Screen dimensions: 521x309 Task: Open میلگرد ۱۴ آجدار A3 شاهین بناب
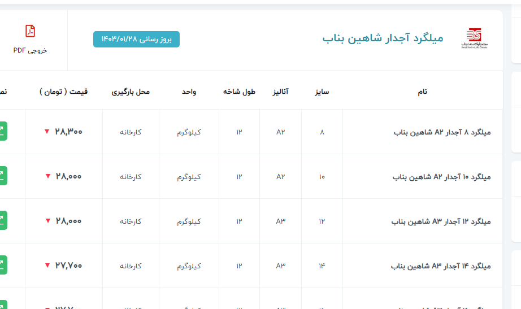(441, 266)
